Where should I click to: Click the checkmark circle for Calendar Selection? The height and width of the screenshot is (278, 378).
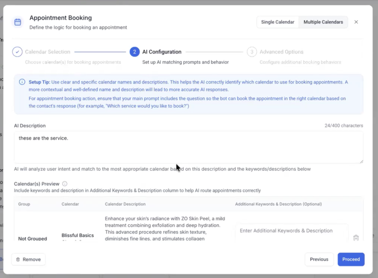(18, 52)
